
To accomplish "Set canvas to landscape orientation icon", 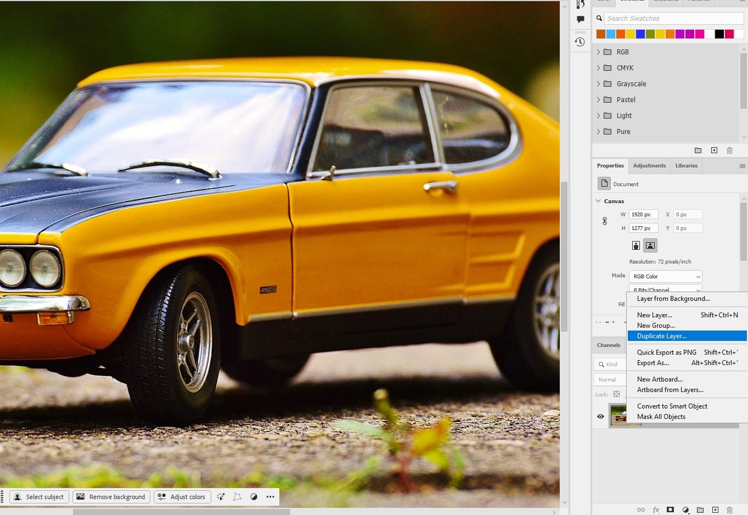I will [650, 245].
